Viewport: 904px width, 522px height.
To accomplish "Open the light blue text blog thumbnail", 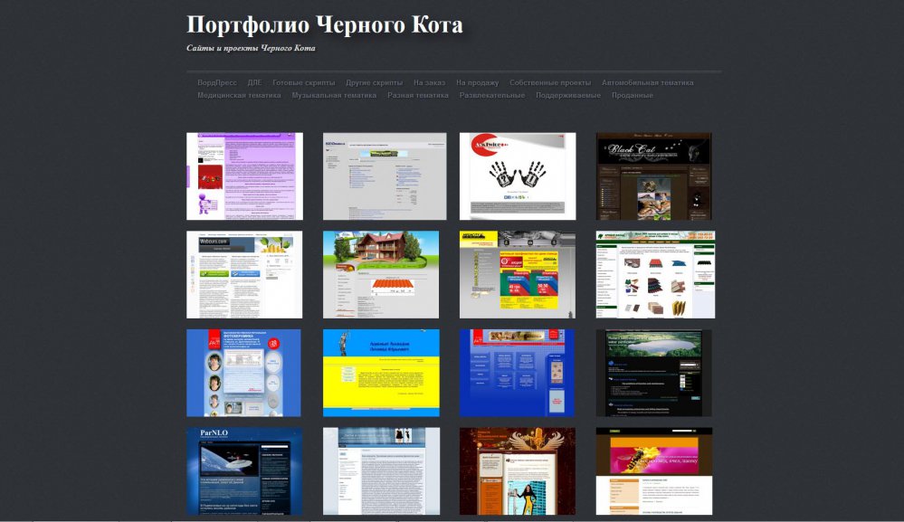I will point(381,471).
